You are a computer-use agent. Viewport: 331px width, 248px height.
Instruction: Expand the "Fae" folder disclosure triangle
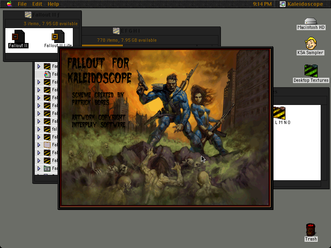click(39, 67)
